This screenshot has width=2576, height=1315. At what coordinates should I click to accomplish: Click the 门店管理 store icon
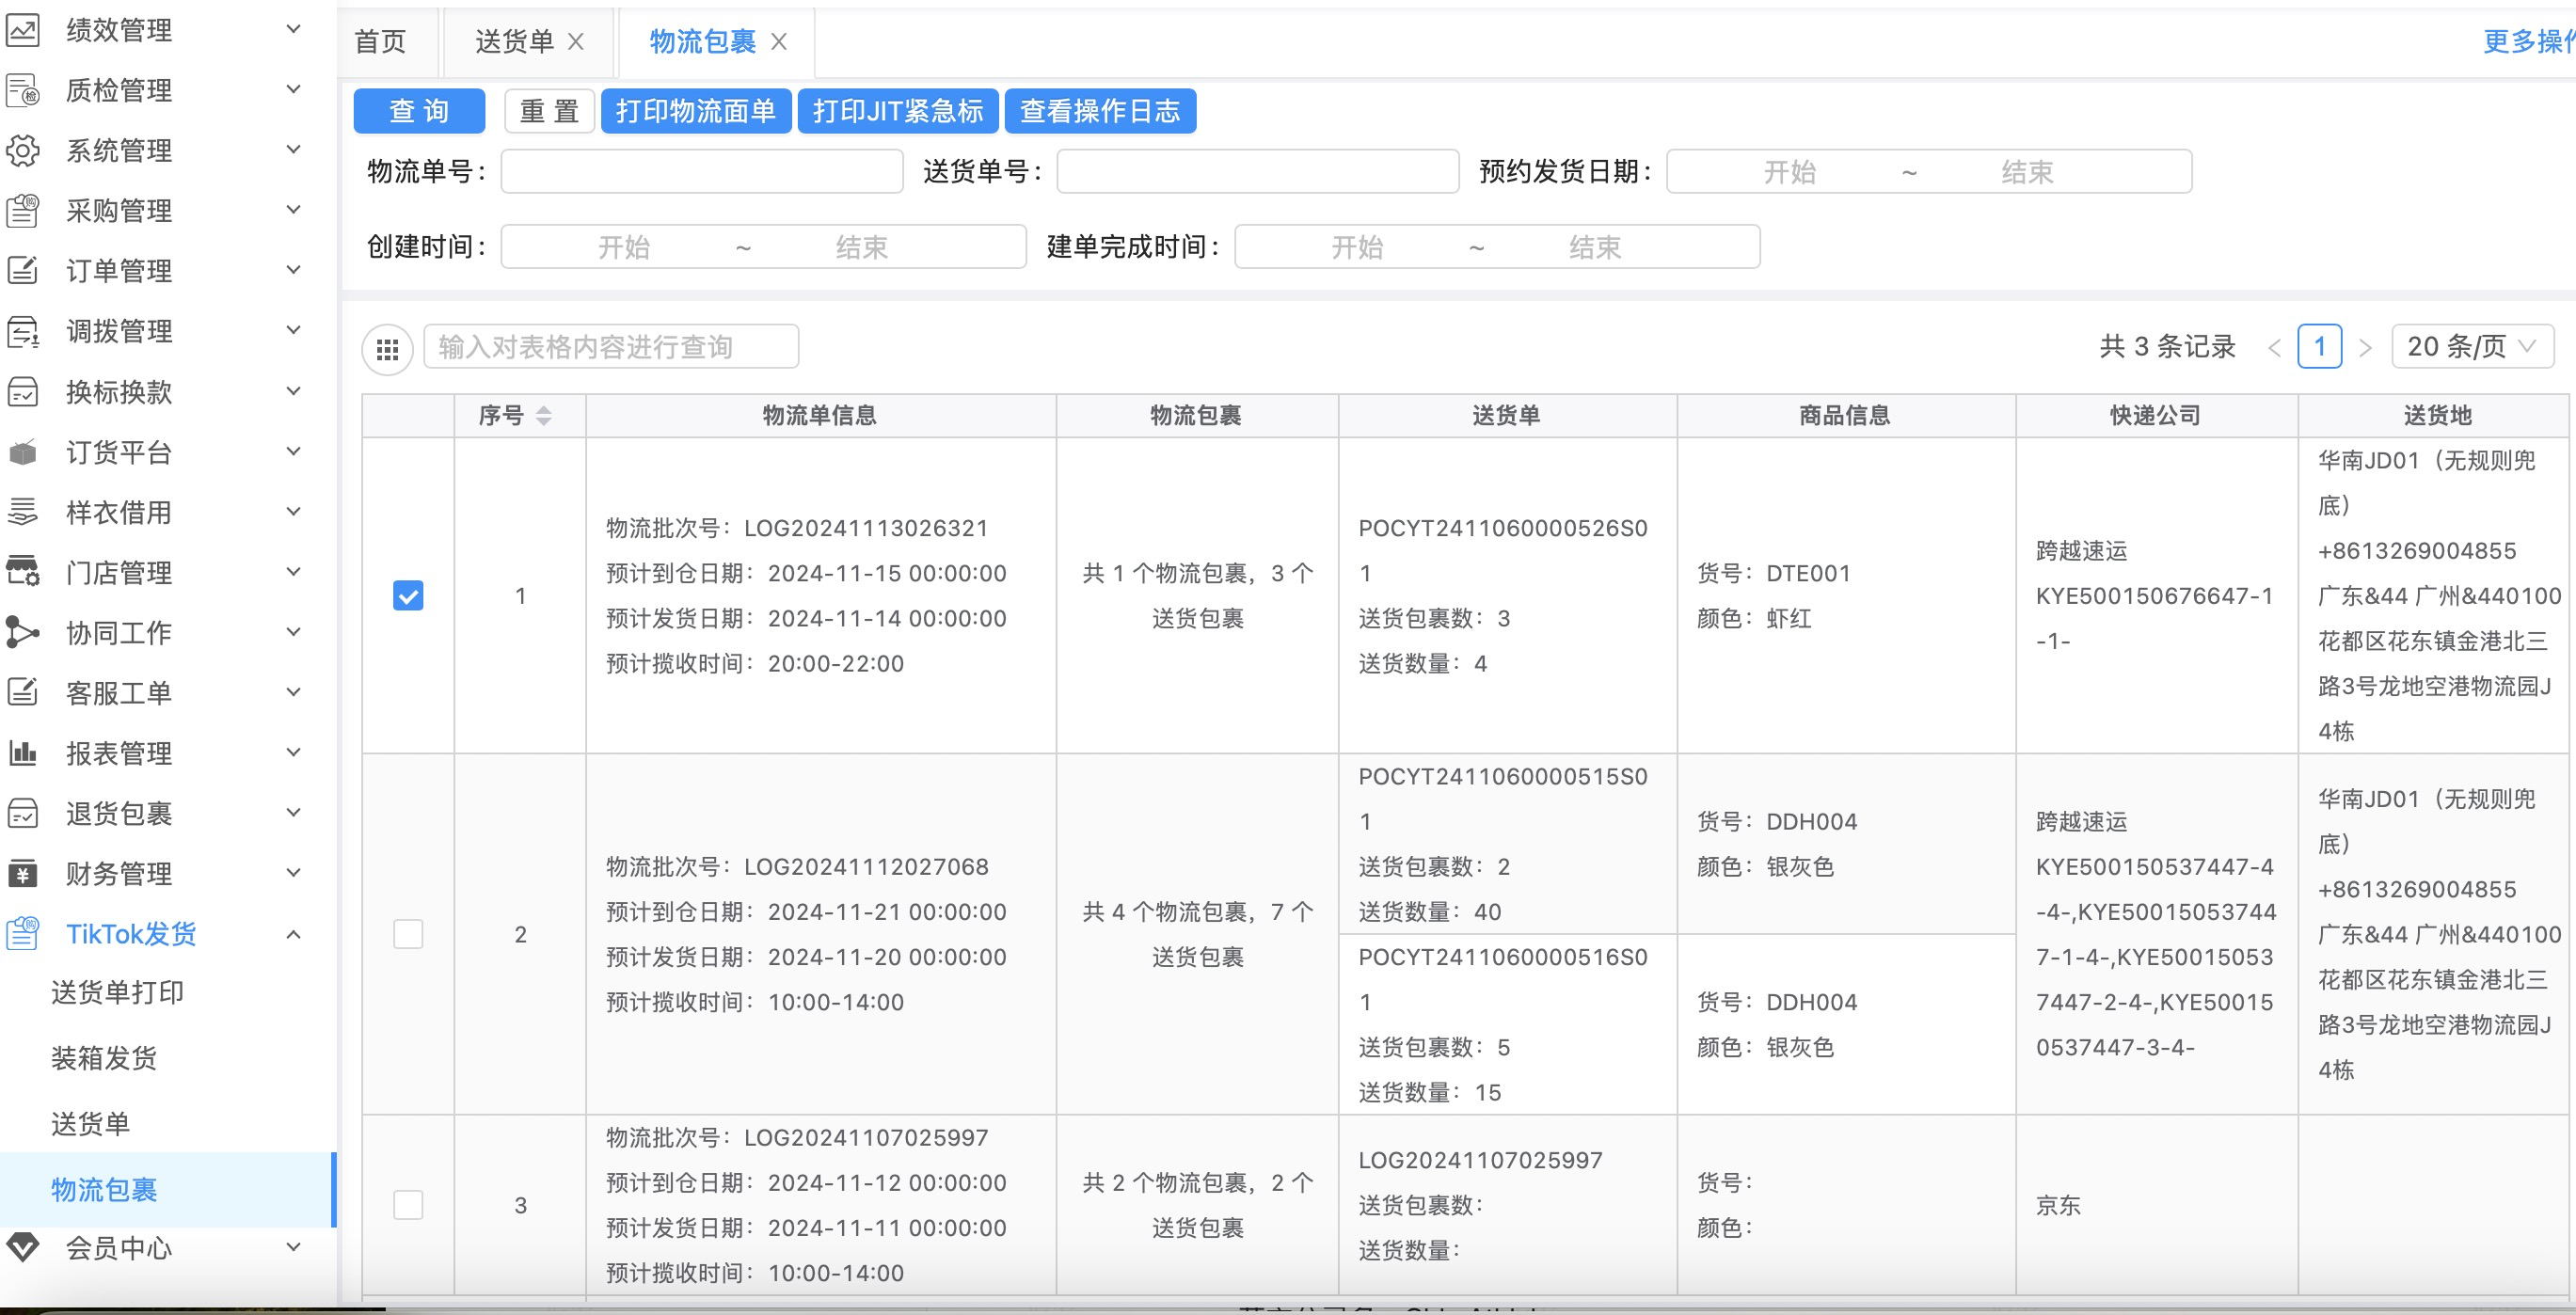(23, 572)
